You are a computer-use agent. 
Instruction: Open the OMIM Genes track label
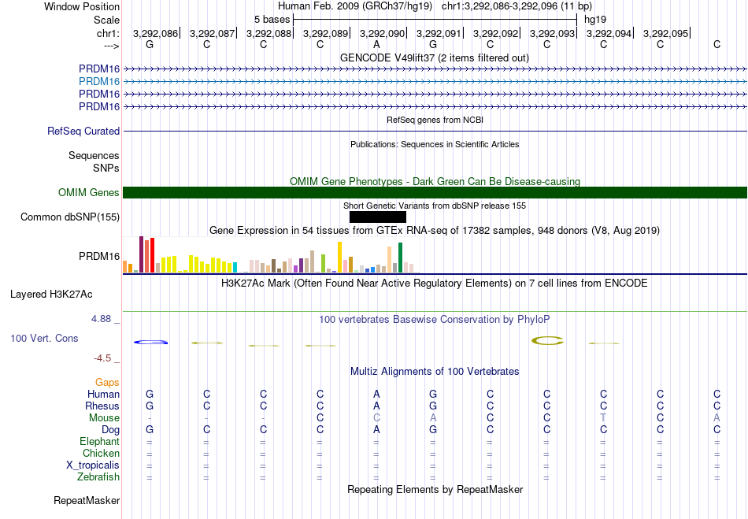coord(89,192)
